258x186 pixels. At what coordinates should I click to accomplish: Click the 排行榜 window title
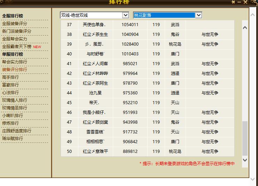point(119,2)
